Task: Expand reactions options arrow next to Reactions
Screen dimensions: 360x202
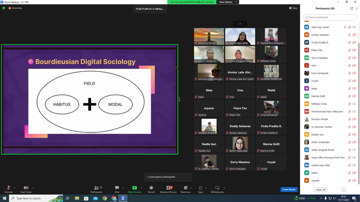Action: point(191,188)
